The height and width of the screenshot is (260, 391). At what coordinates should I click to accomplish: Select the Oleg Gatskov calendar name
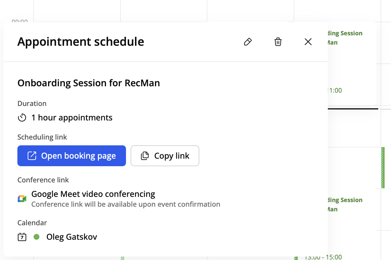tap(72, 237)
